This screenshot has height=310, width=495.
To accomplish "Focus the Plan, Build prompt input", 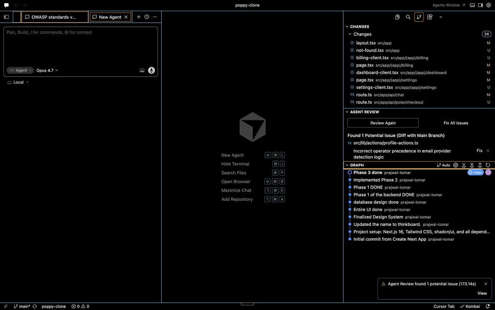I will pos(81,45).
